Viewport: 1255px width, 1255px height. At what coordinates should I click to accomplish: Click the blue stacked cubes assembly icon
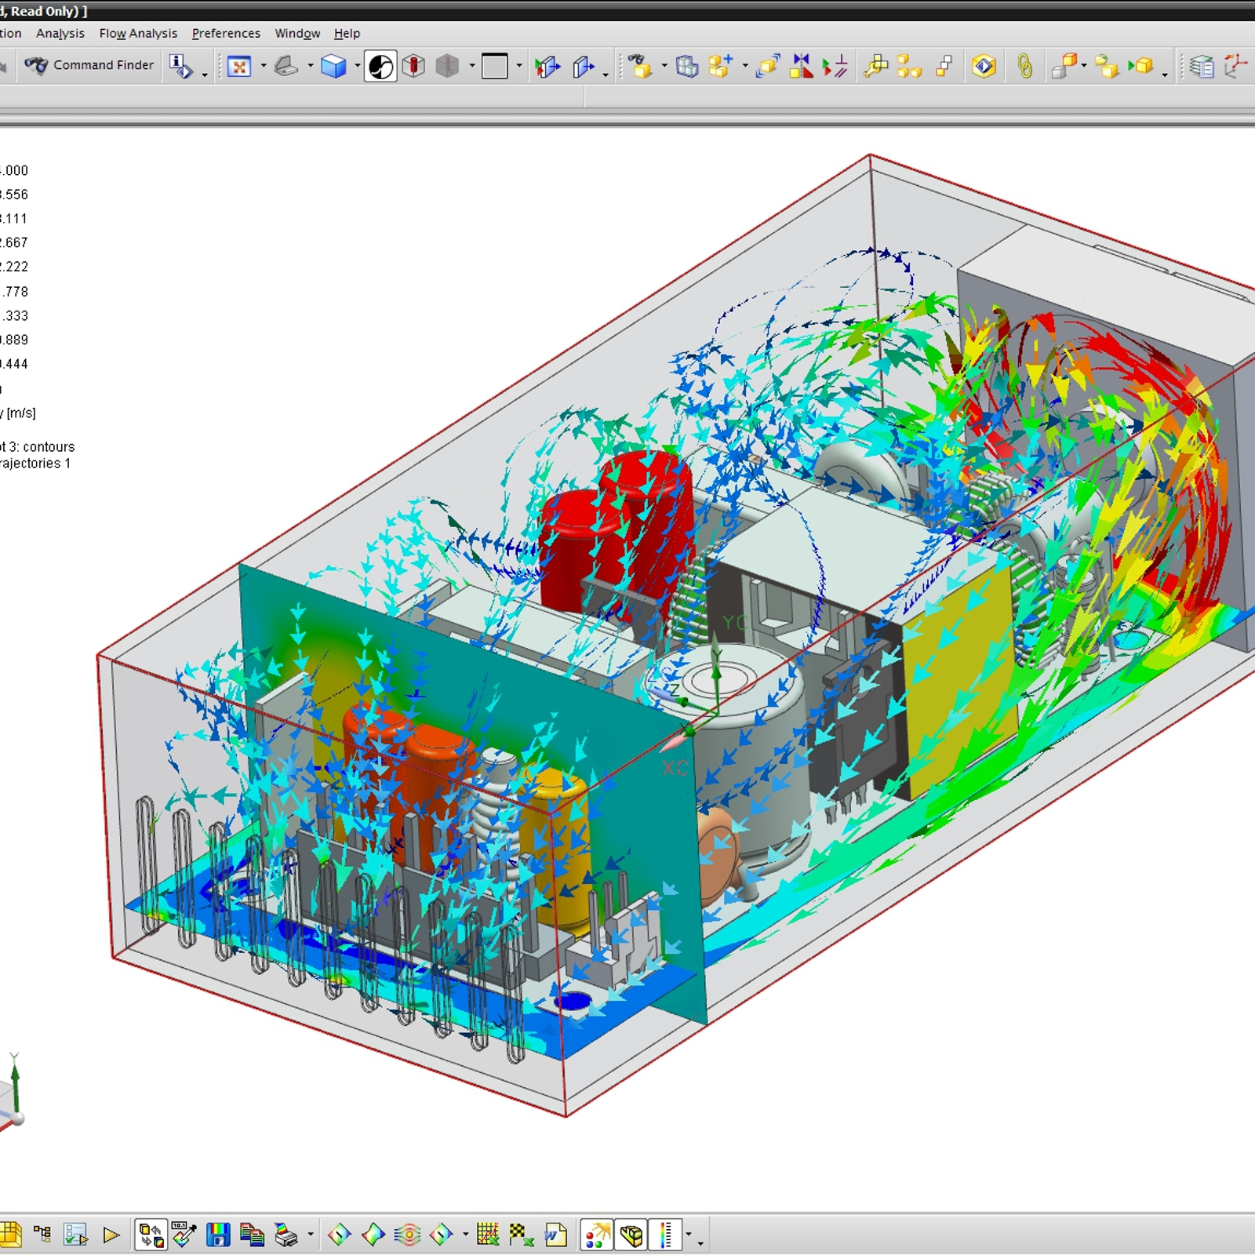point(687,67)
